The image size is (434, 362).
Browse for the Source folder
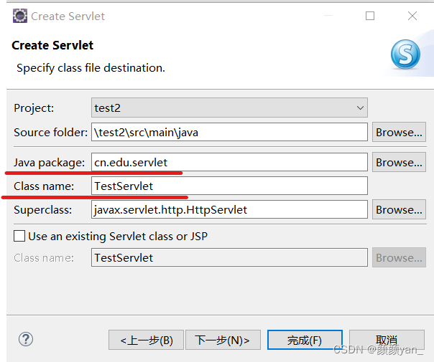click(x=398, y=132)
